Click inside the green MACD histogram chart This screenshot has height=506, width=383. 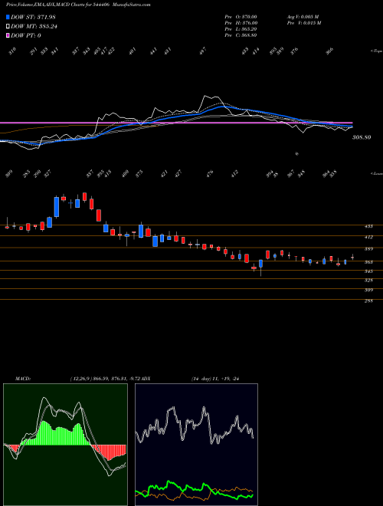[65, 445]
